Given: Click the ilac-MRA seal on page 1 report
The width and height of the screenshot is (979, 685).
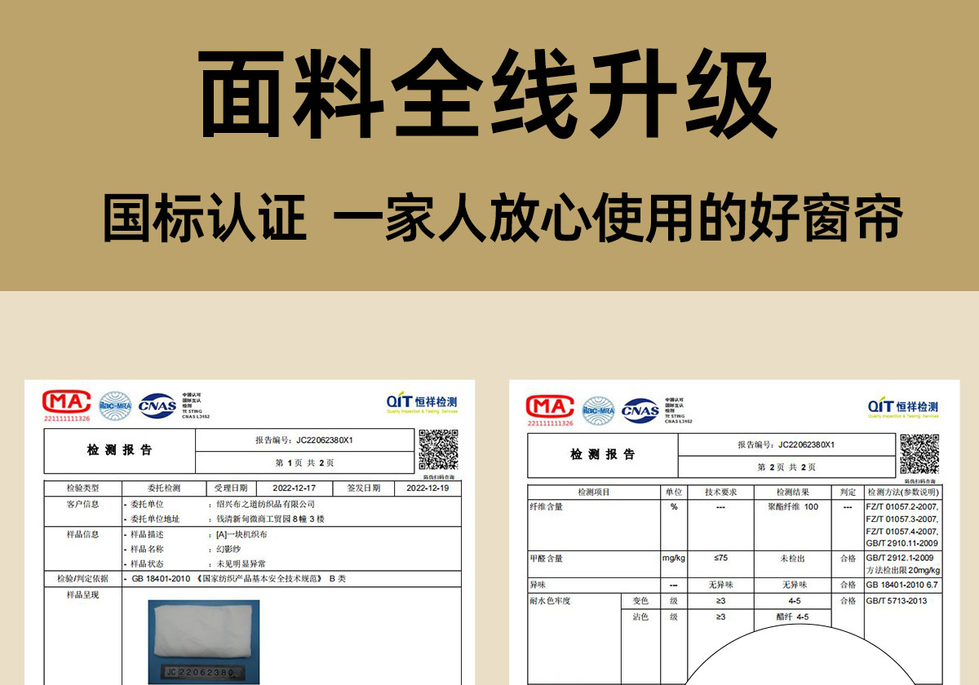Looking at the screenshot, I should coord(115,405).
